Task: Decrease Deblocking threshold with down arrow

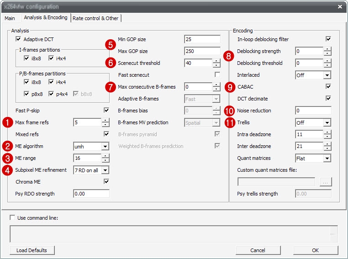Action: (327, 65)
